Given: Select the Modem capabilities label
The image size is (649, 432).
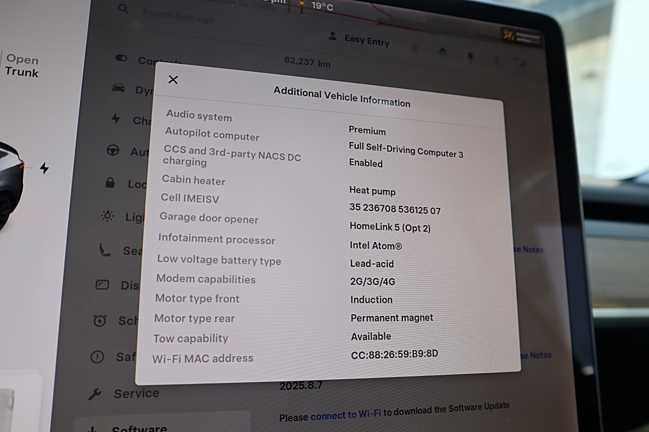Looking at the screenshot, I should pos(206,279).
